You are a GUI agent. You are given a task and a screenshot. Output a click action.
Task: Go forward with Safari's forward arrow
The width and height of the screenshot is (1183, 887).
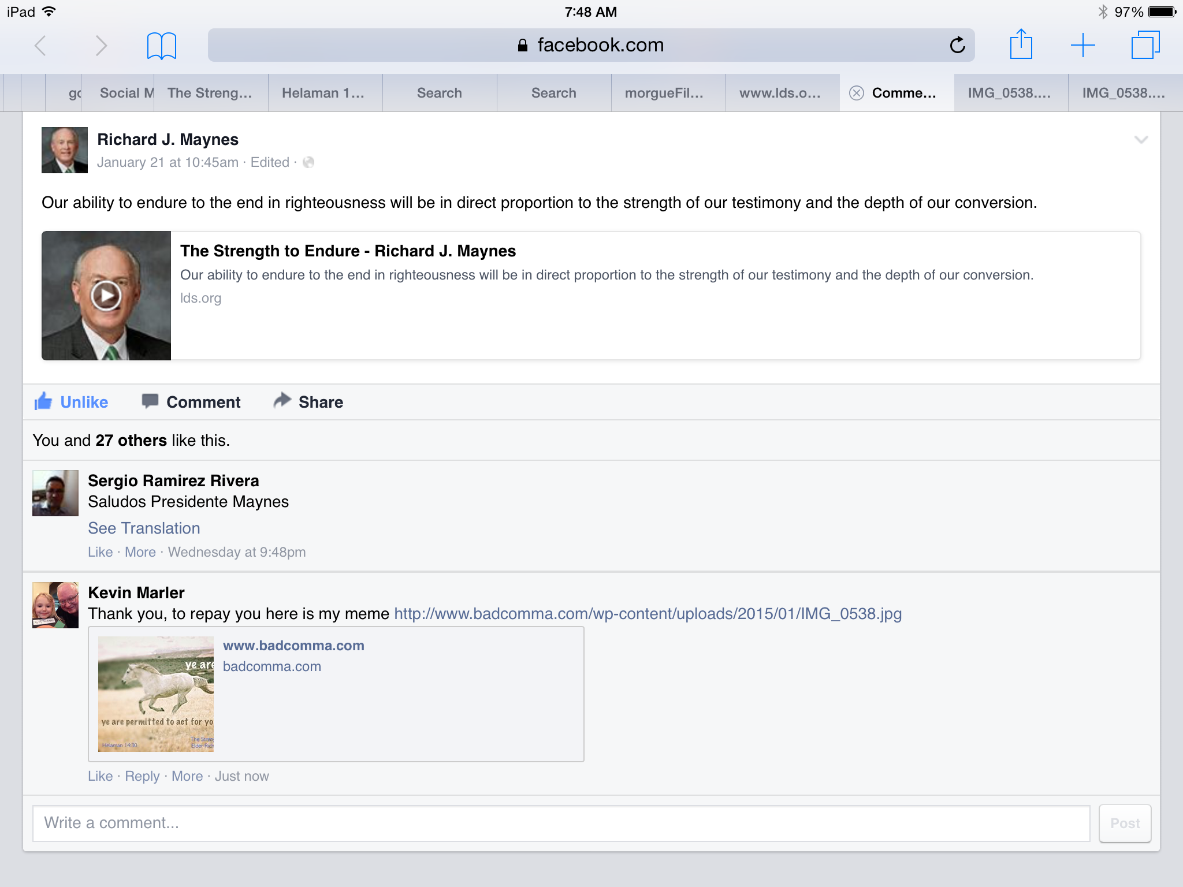tap(101, 45)
